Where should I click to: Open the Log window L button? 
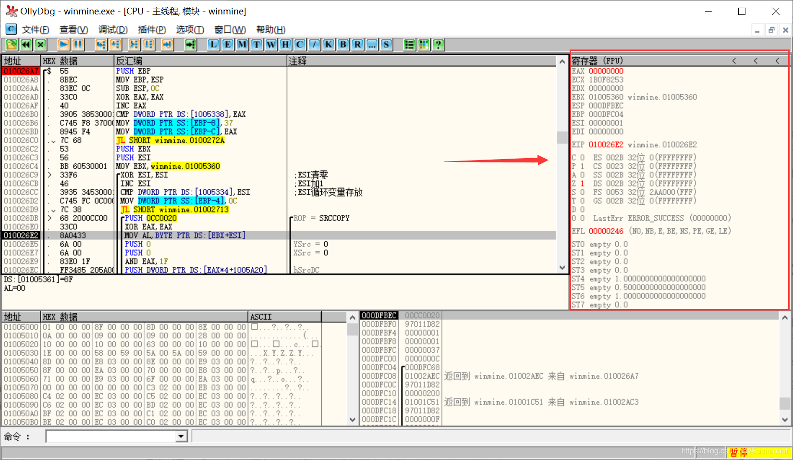point(213,45)
